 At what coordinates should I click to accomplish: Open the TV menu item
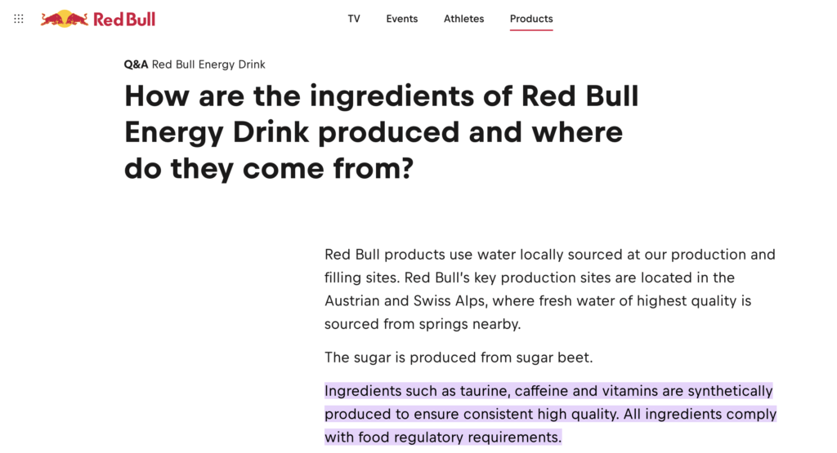354,19
